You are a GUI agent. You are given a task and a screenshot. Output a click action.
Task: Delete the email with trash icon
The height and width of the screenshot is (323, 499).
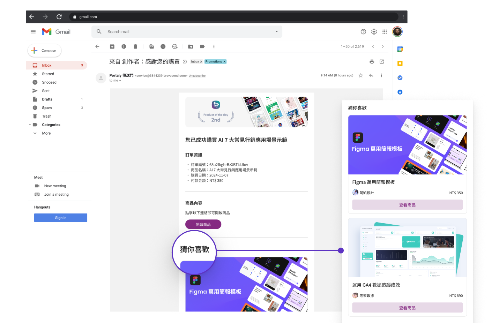coord(135,46)
